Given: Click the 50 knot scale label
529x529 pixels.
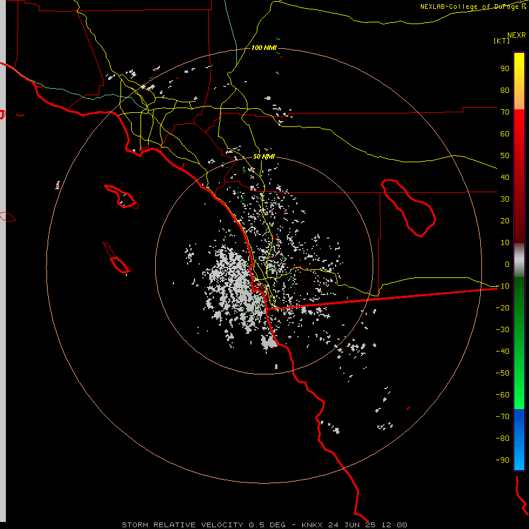Looking at the screenshot, I should click(x=505, y=156).
